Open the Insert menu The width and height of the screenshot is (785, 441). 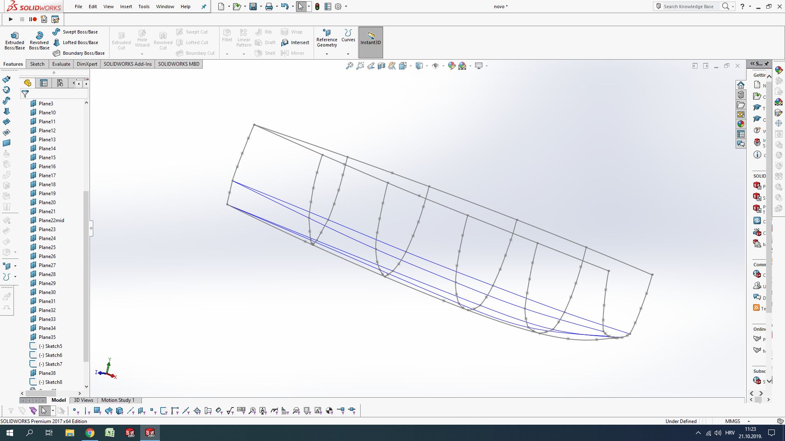126,7
